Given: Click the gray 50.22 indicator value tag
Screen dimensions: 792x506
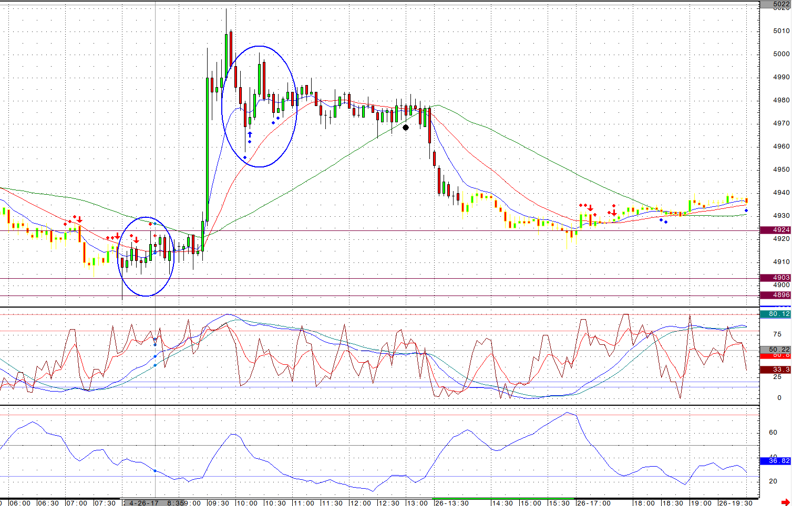Looking at the screenshot, I should pos(775,350).
